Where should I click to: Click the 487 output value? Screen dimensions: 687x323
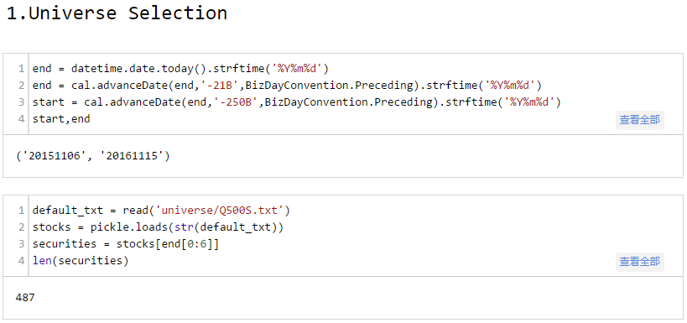pos(25,298)
